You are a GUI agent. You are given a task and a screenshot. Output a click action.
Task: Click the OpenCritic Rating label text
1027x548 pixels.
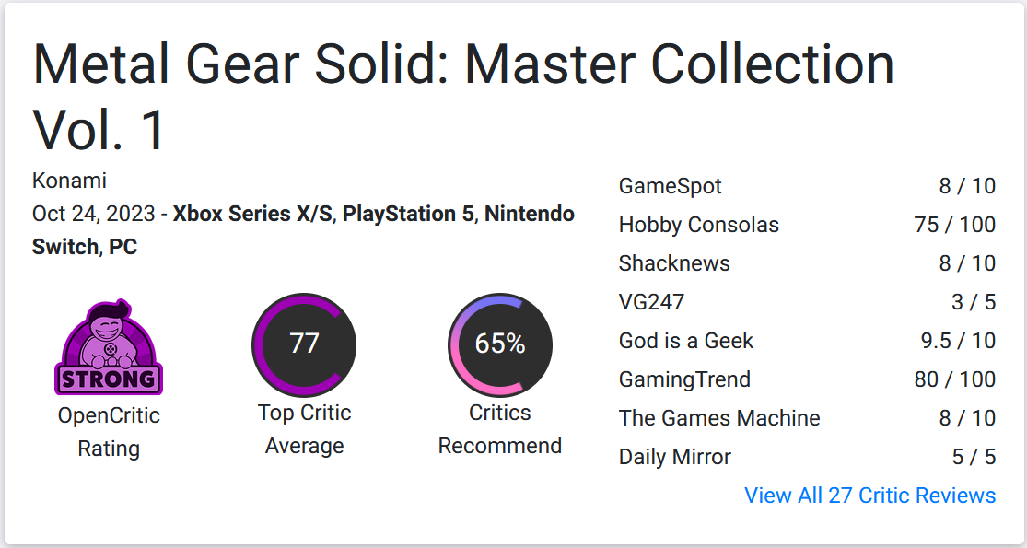[109, 432]
